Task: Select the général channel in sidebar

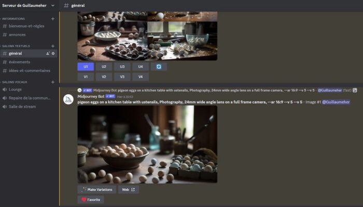Action: (x=29, y=53)
